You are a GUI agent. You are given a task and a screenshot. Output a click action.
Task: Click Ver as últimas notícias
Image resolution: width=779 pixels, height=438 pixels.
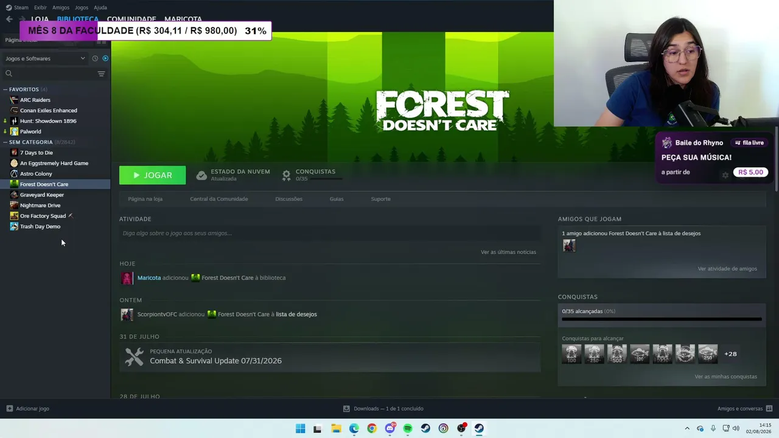508,252
